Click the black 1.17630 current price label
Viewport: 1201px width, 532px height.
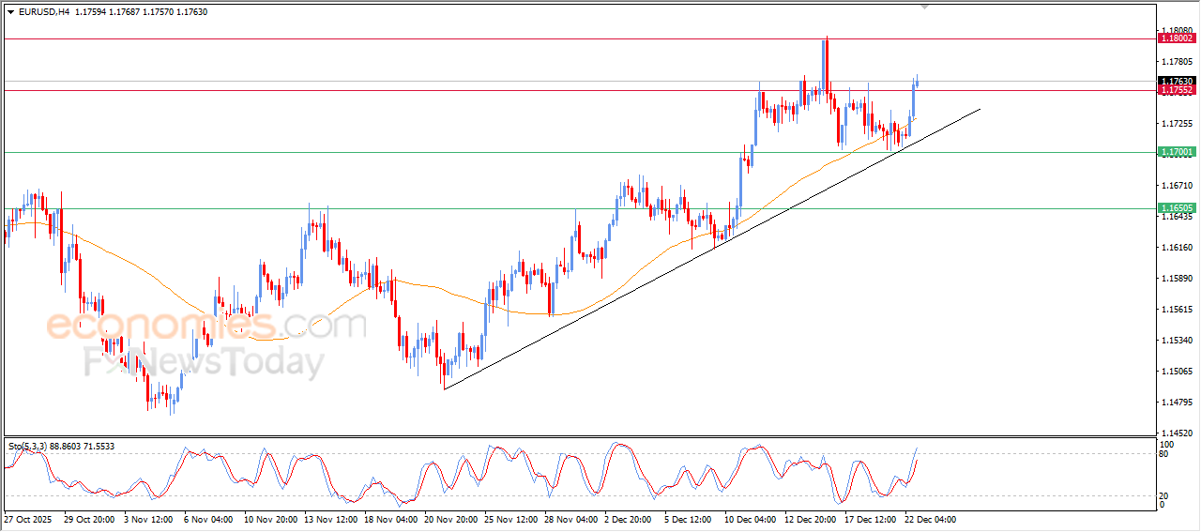tap(1177, 82)
